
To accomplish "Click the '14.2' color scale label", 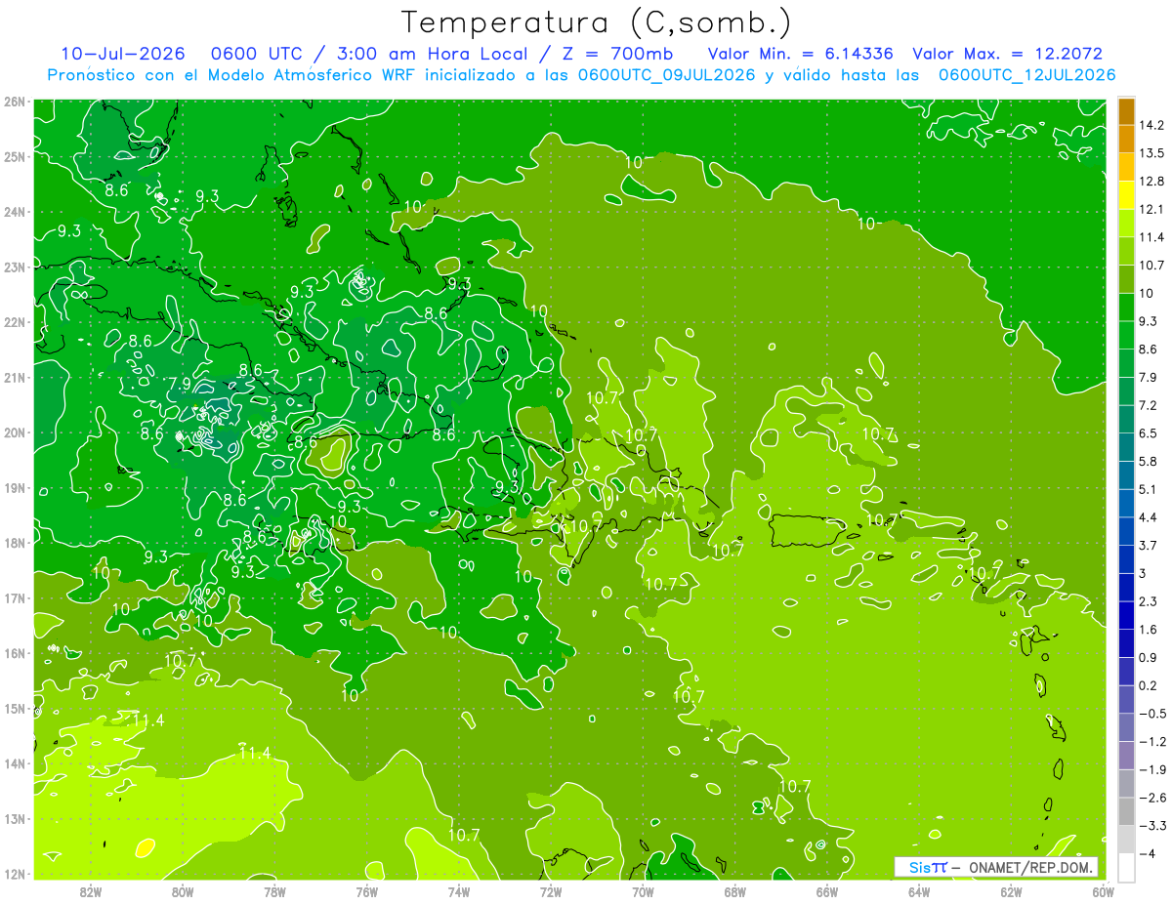I will 1152,125.
